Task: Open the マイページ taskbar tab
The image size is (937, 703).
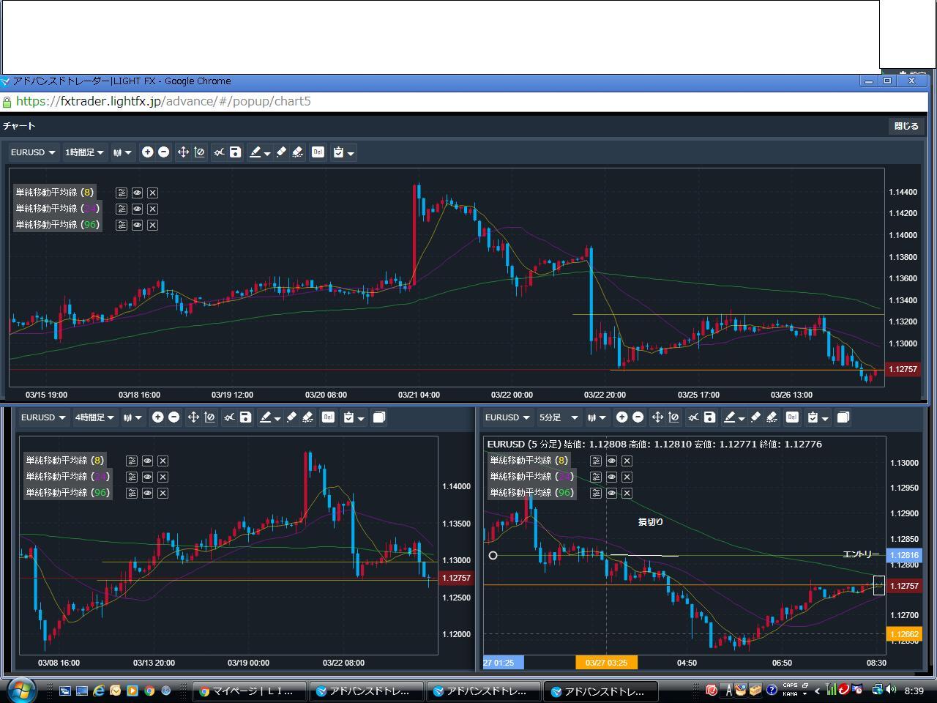Action: pos(250,691)
